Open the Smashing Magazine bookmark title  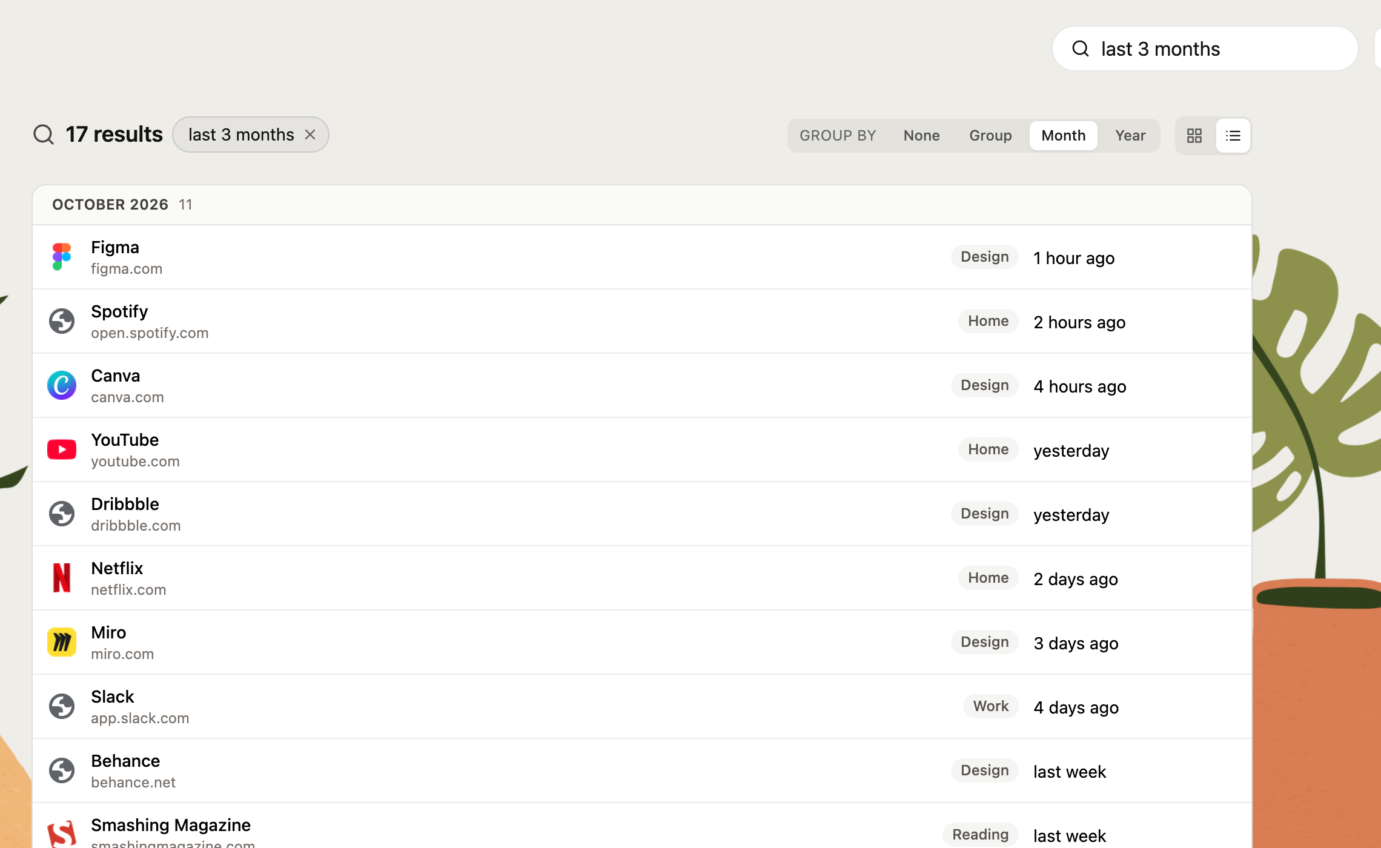(171, 825)
